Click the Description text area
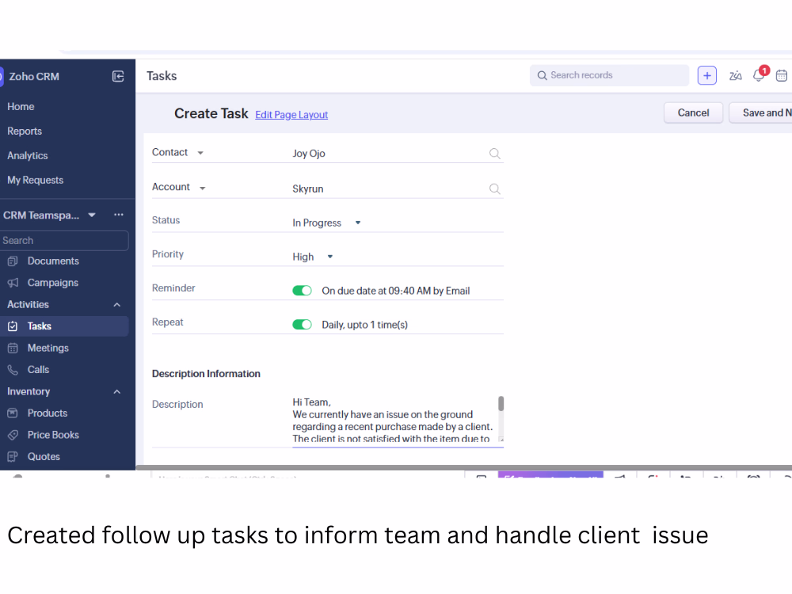The width and height of the screenshot is (792, 594). [395, 421]
